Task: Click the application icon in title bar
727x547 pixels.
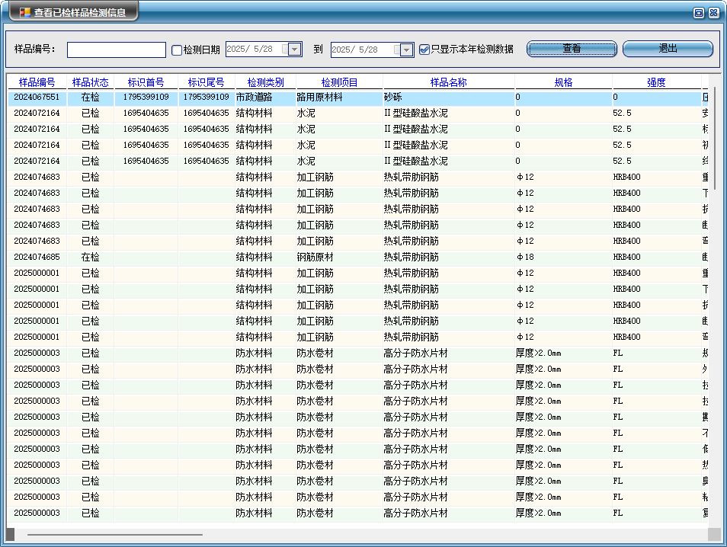Action: pyautogui.click(x=25, y=12)
